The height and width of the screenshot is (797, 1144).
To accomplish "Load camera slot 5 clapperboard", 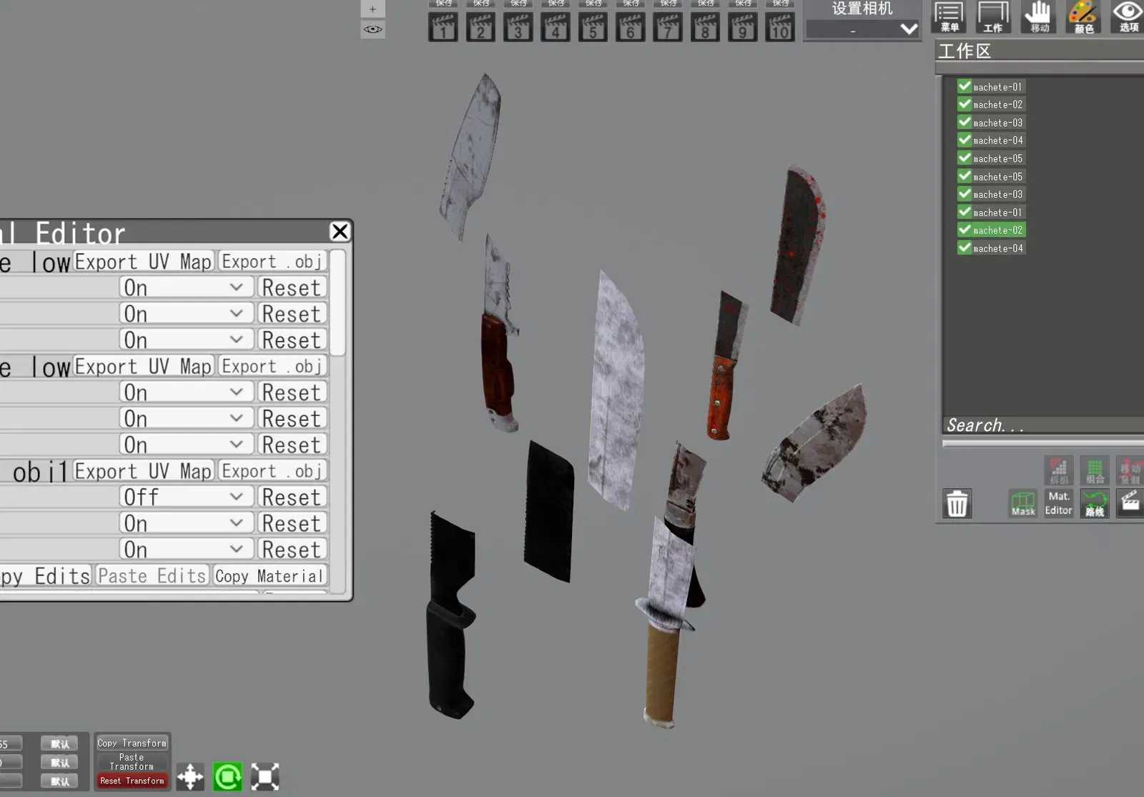I will (x=593, y=28).
